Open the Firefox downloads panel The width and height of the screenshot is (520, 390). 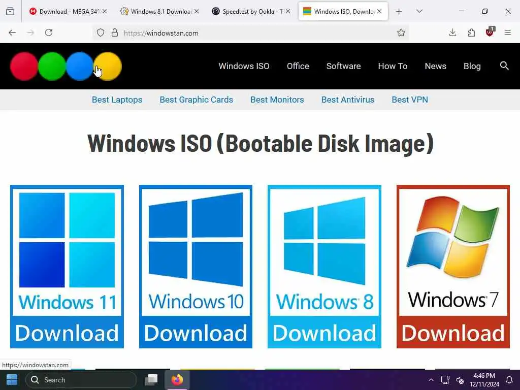point(452,32)
